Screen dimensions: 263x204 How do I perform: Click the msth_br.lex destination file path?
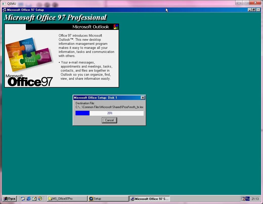pos(109,107)
